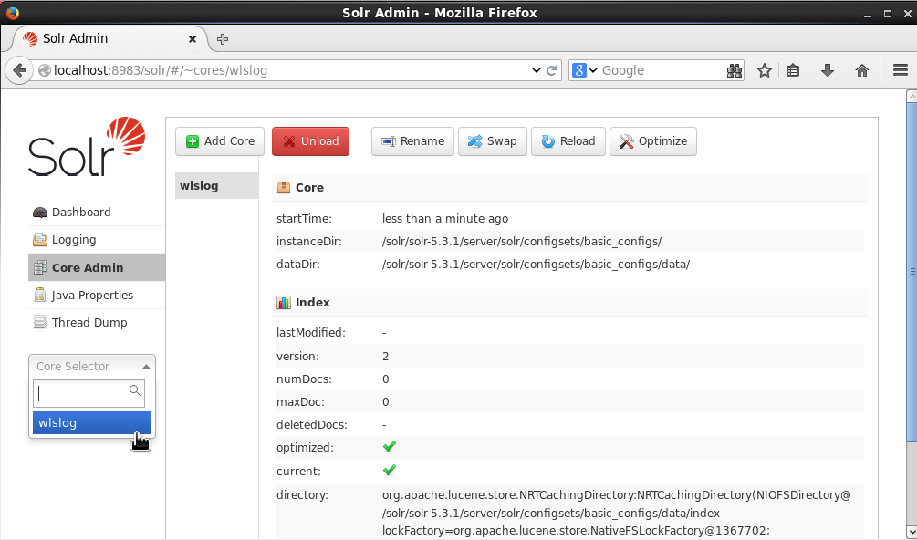This screenshot has height=540, width=917.
Task: Click the dataDir path value
Action: click(x=536, y=265)
